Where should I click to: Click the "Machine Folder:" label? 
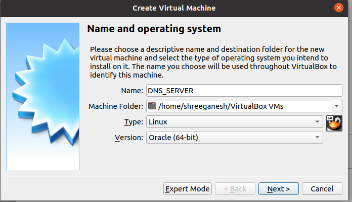(116, 106)
